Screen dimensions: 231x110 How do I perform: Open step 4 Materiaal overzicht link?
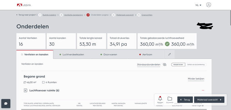point(125,15)
